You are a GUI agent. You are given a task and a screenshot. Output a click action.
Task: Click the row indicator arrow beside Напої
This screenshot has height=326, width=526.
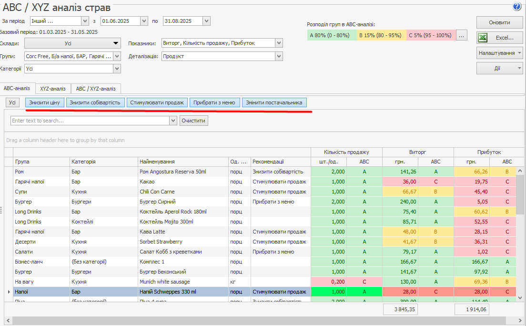(8, 292)
